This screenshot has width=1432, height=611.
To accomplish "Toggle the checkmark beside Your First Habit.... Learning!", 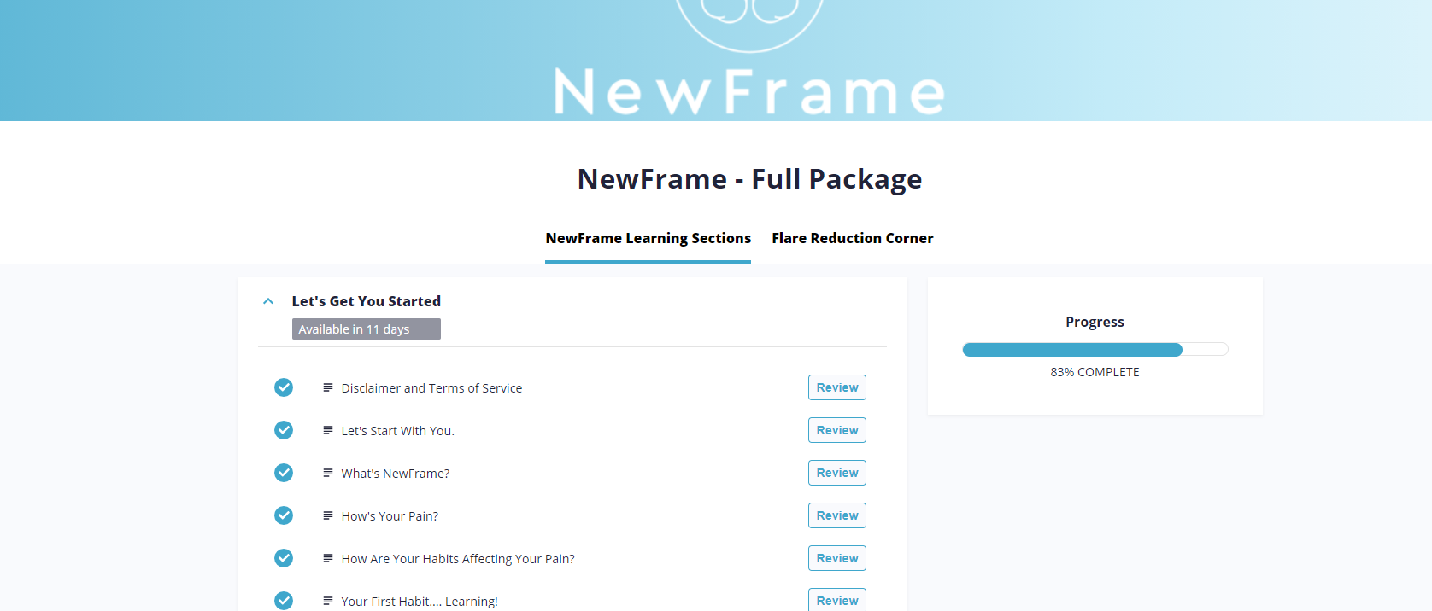I will (284, 601).
